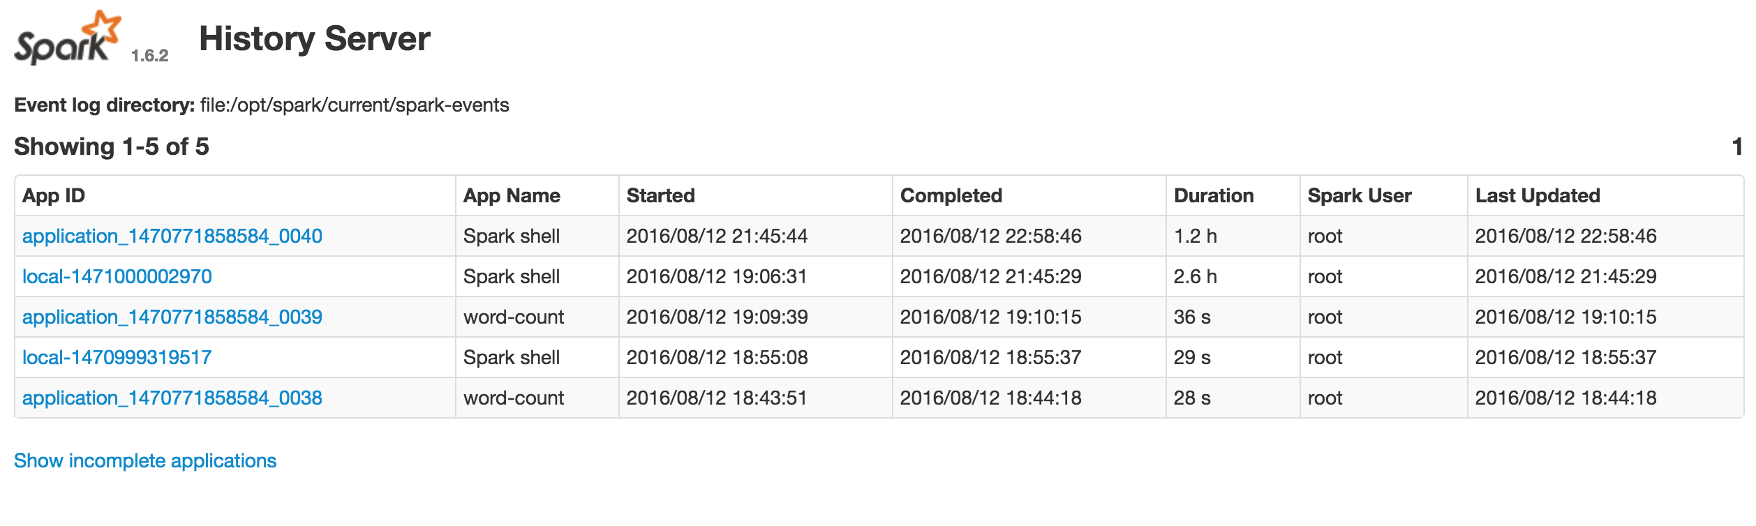
Task: Open application_1470771858584_0039 word-count link
Action: pos(172,317)
